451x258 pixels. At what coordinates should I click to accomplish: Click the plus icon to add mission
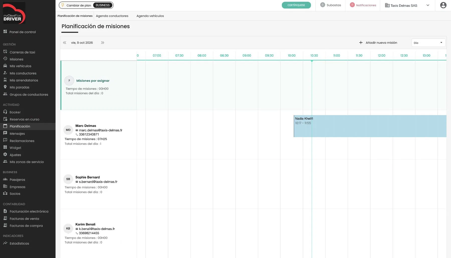click(x=361, y=43)
